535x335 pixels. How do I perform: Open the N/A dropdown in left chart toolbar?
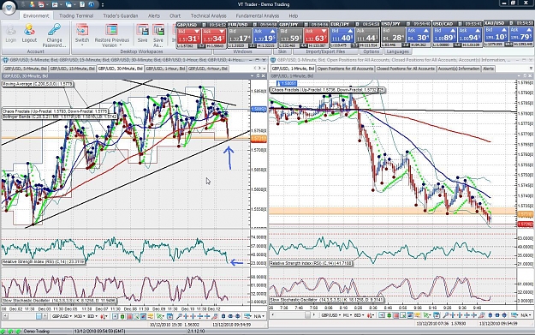click(x=259, y=316)
